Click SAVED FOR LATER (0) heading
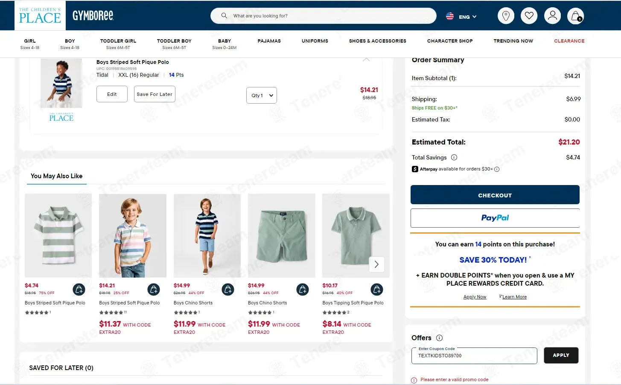This screenshot has height=385, width=621. 61,368
